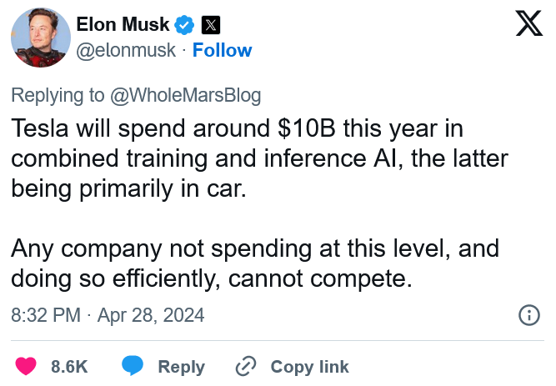Select the Reply text button
556x386 pixels.
click(x=181, y=367)
